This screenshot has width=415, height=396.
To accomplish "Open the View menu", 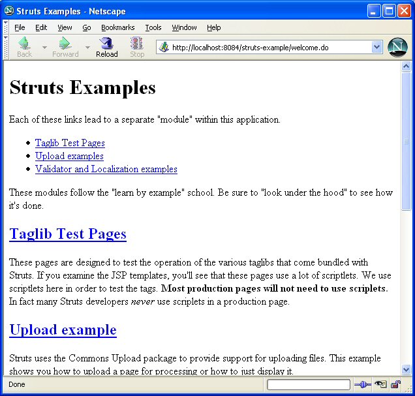I will coord(65,27).
